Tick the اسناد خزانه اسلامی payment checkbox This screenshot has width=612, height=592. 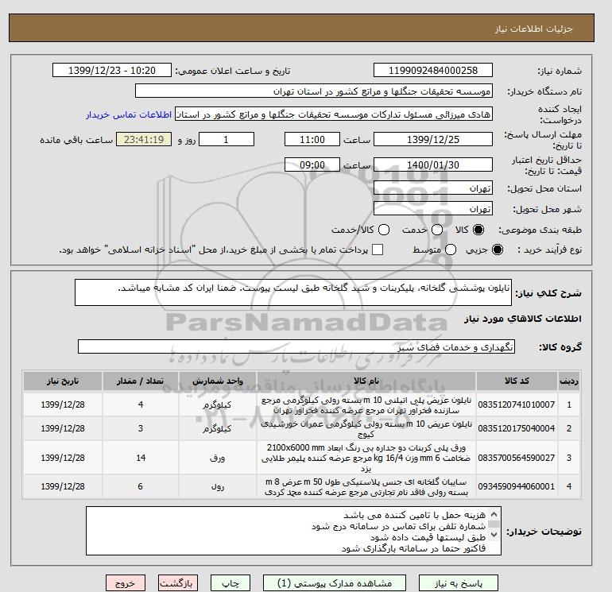(x=378, y=250)
